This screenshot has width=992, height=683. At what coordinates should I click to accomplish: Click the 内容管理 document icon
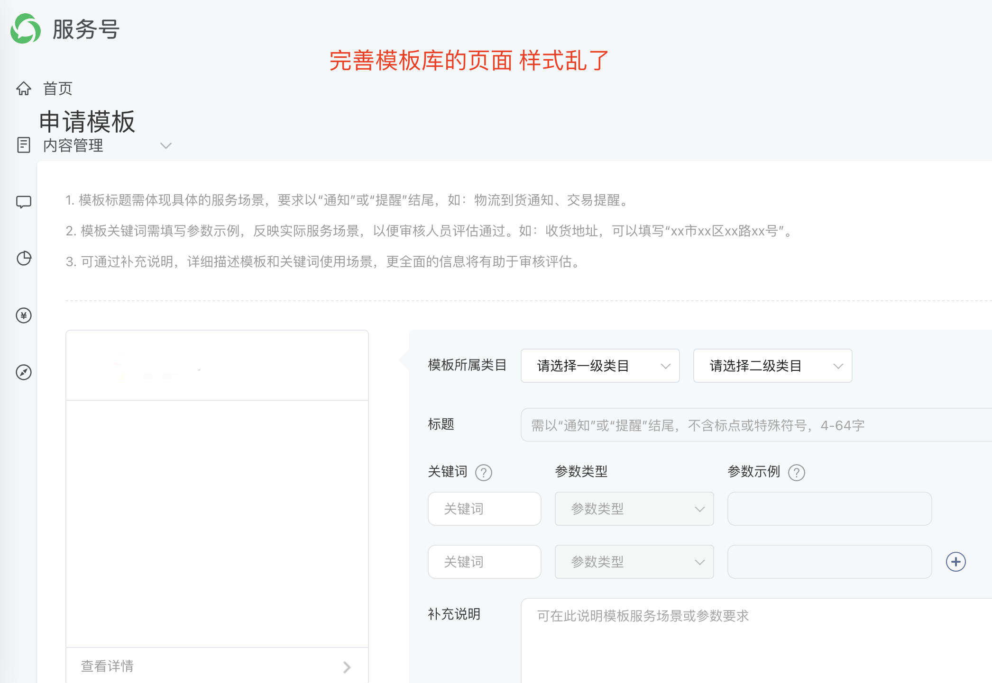click(24, 145)
